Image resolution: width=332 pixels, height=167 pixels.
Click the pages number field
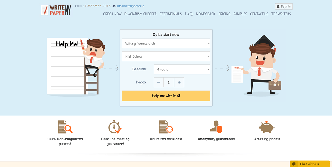[169, 82]
